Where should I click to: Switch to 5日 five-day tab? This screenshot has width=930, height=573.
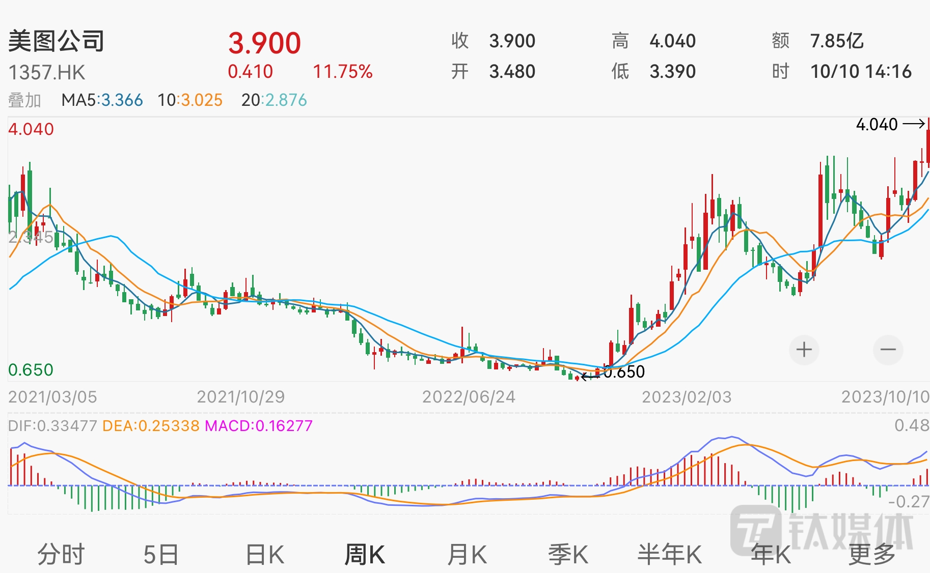(x=161, y=554)
